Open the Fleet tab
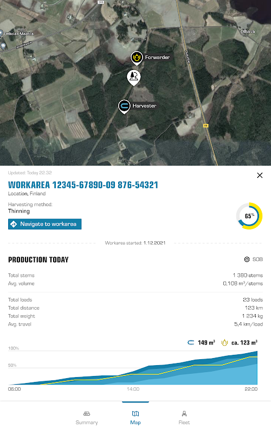 point(184,418)
